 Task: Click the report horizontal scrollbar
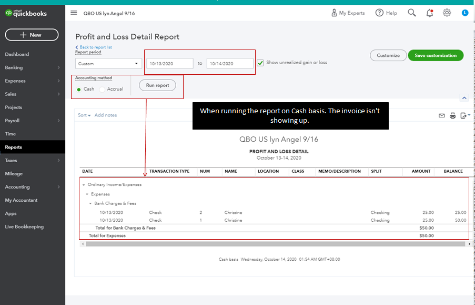[x=275, y=244]
